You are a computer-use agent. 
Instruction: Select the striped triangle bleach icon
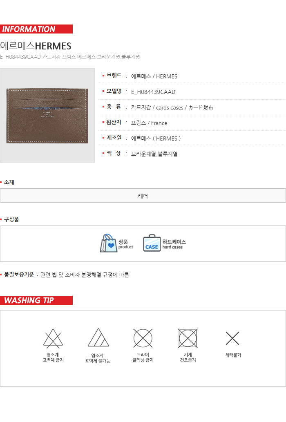(98, 337)
